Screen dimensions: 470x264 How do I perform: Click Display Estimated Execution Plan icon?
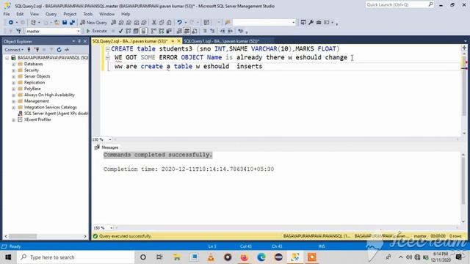point(129,31)
